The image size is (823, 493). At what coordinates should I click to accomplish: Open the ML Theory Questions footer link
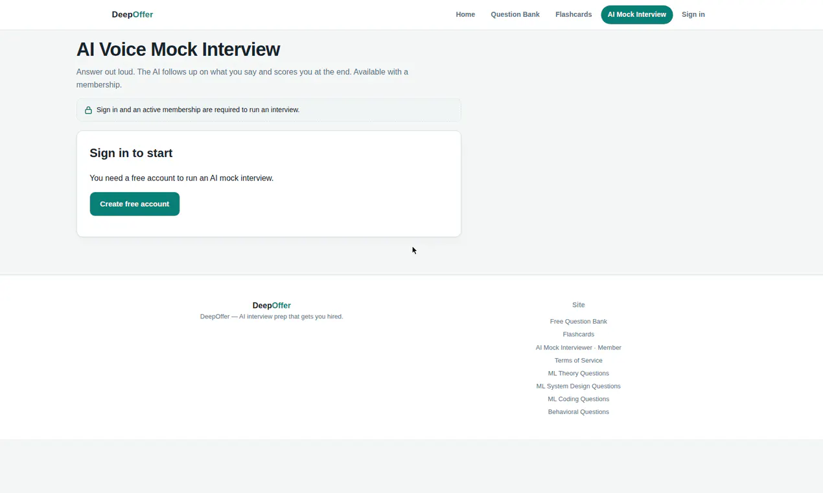pyautogui.click(x=579, y=373)
